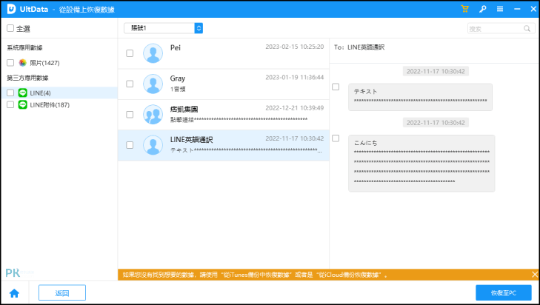Click timestamp 2023-02-15 10:25:20
Viewport: 540px width, 305px height.
tap(295, 47)
